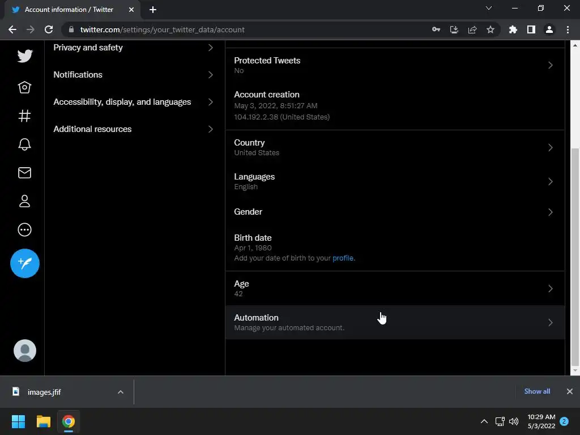Image resolution: width=580 pixels, height=435 pixels.
Task: Click the install app icon
Action: point(454,29)
